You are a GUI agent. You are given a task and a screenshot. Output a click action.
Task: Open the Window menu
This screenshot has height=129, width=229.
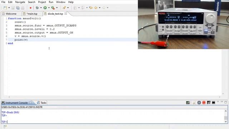pos(60,2)
